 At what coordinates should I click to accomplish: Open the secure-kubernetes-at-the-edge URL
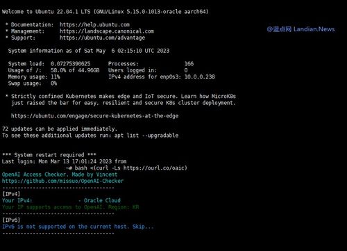tap(94, 115)
